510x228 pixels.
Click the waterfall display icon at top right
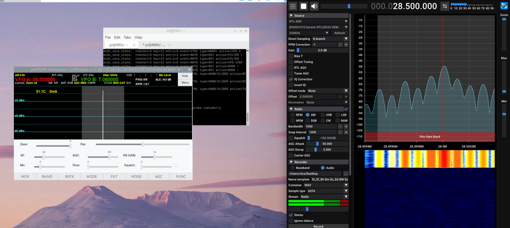coord(504,6)
